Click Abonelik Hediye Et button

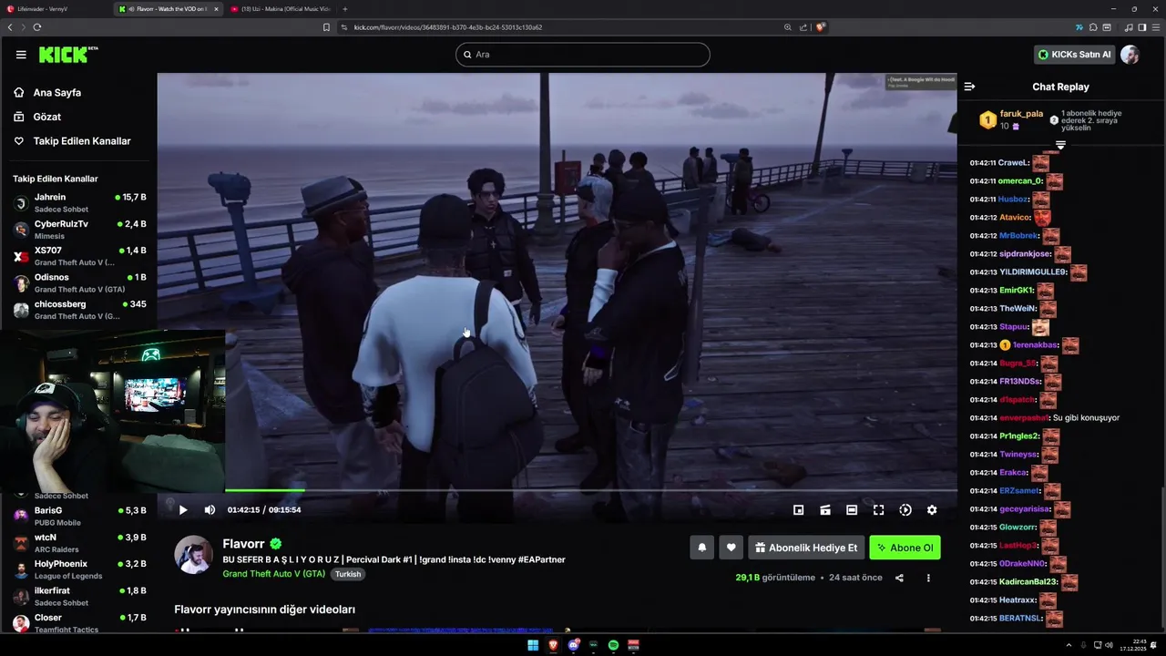(806, 548)
